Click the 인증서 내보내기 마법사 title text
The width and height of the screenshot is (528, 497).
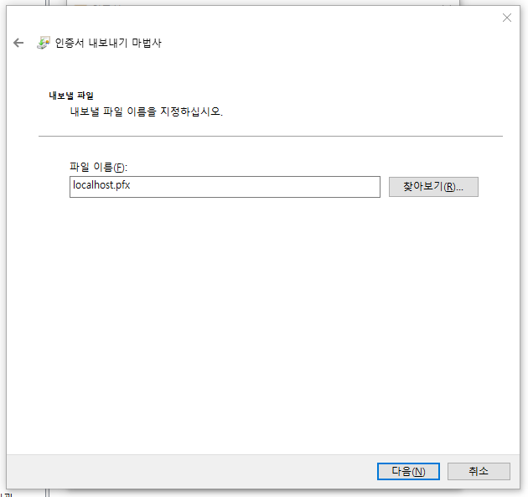(108, 43)
